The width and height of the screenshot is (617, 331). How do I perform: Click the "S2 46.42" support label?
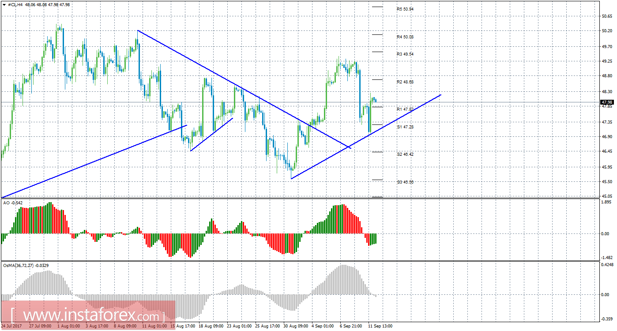(405, 154)
